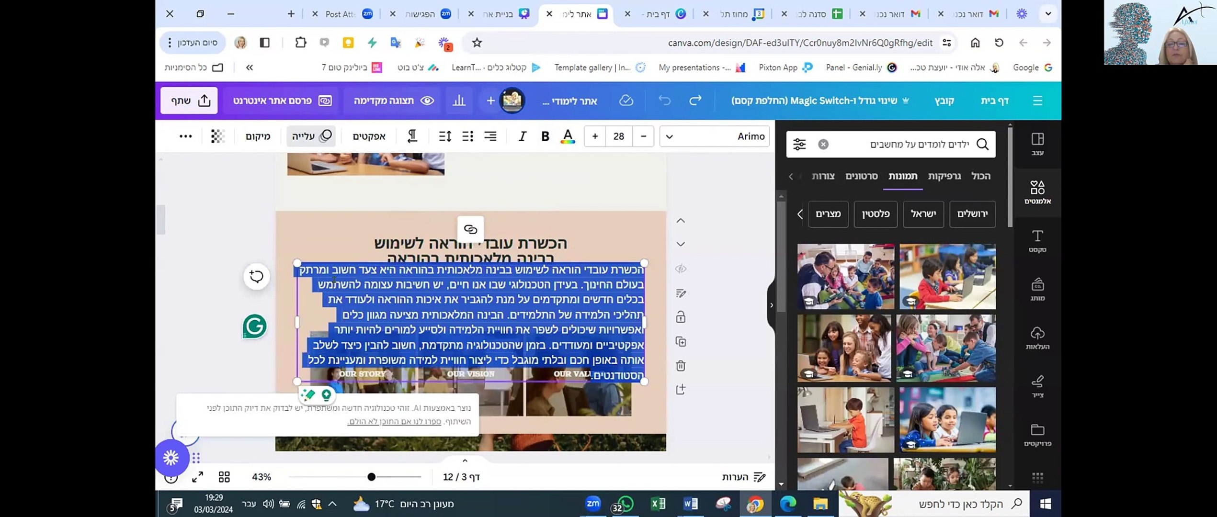The width and height of the screenshot is (1217, 517).
Task: Expand more image category chips
Action: pyautogui.click(x=799, y=214)
